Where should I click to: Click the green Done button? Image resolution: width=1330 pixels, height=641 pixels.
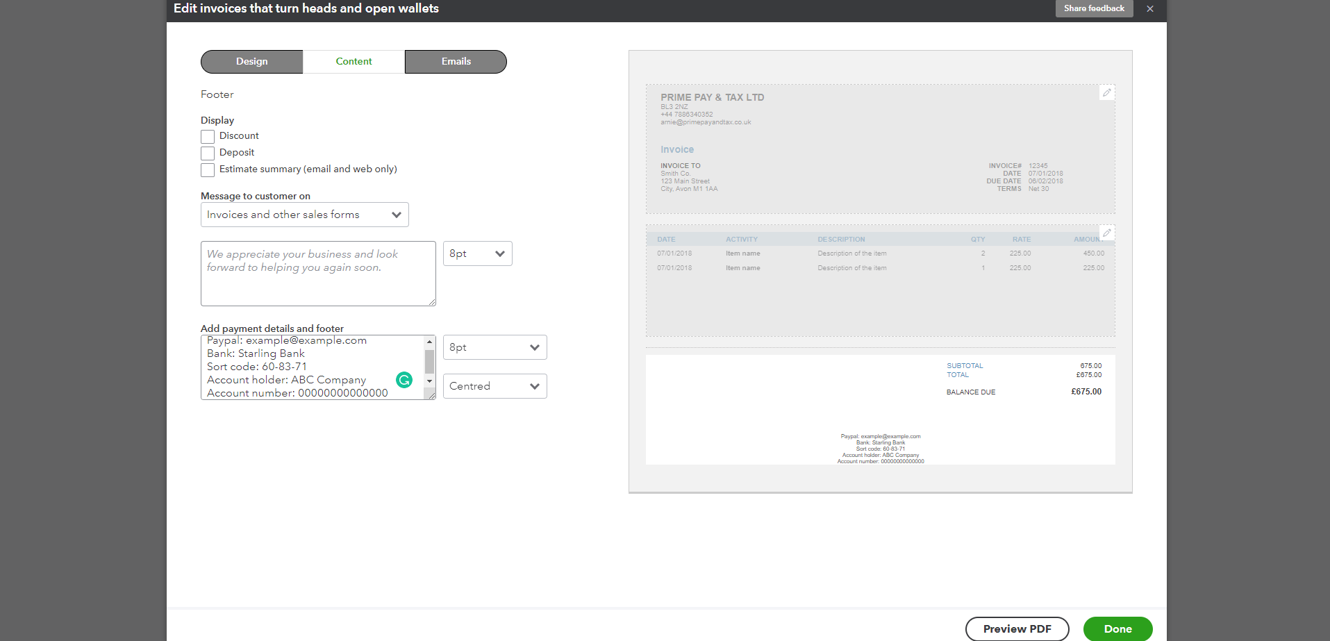[x=1118, y=628]
